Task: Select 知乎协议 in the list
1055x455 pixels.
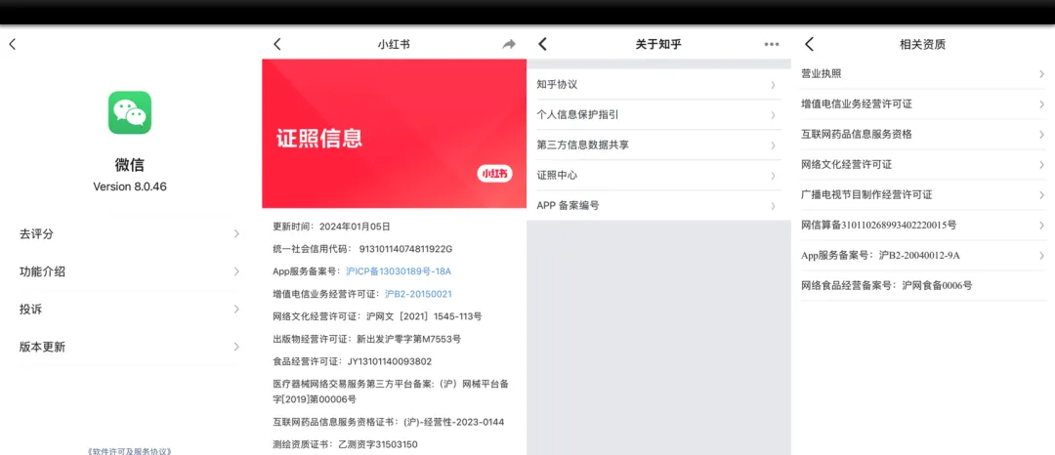Action: click(x=658, y=85)
